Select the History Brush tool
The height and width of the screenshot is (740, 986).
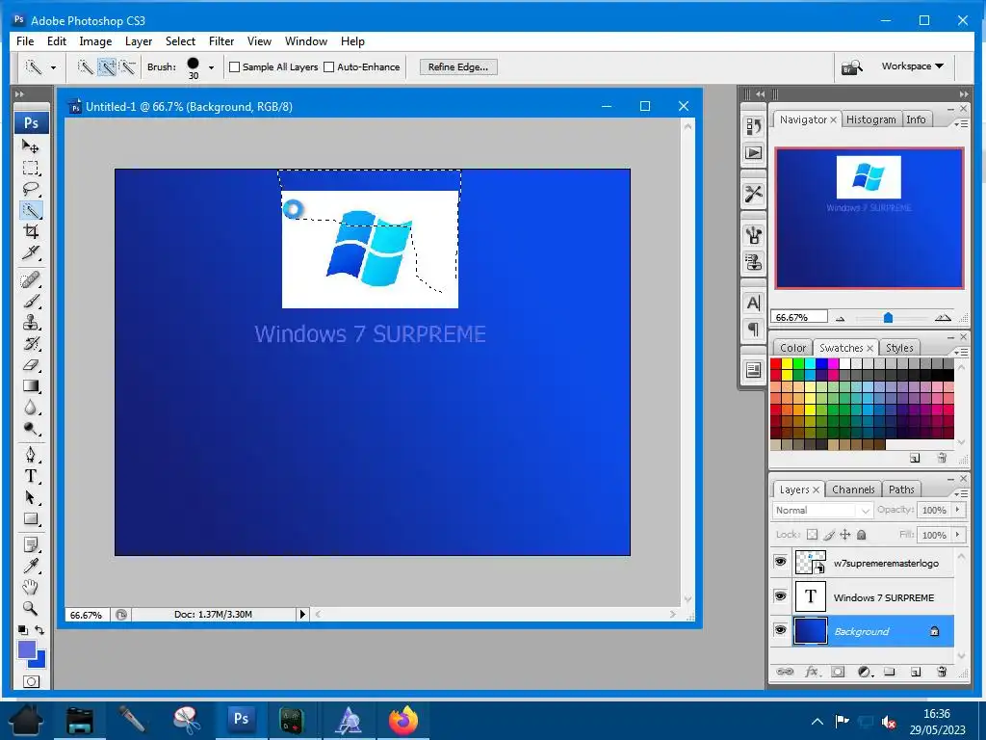pos(30,344)
